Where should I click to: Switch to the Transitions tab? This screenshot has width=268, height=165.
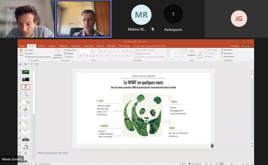tap(63, 46)
